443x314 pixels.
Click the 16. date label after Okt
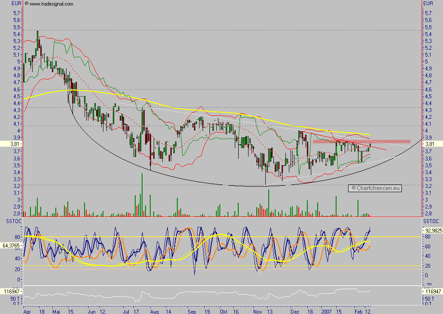click(x=236, y=311)
